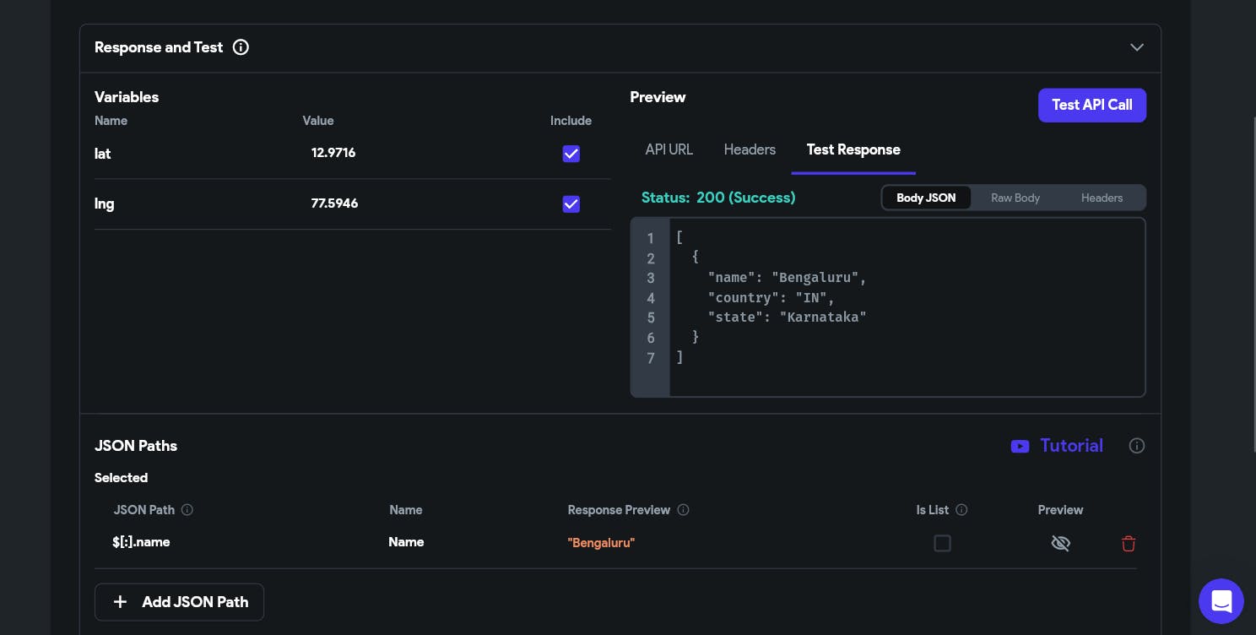This screenshot has height=635, width=1256.
Task: Enable Is List for Name path
Action: click(x=942, y=543)
